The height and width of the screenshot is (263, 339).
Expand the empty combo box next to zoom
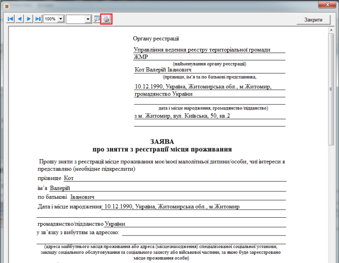pos(87,19)
